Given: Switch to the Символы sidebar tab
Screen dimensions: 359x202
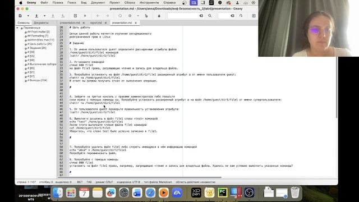Looking at the screenshot, I should coord(24,23).
